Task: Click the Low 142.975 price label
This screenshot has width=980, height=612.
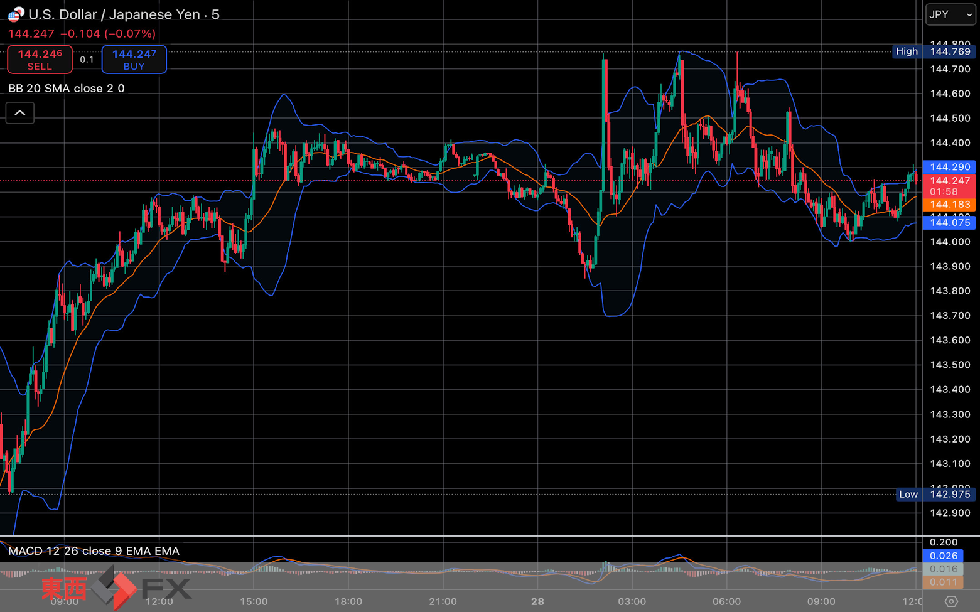Action: coord(935,494)
